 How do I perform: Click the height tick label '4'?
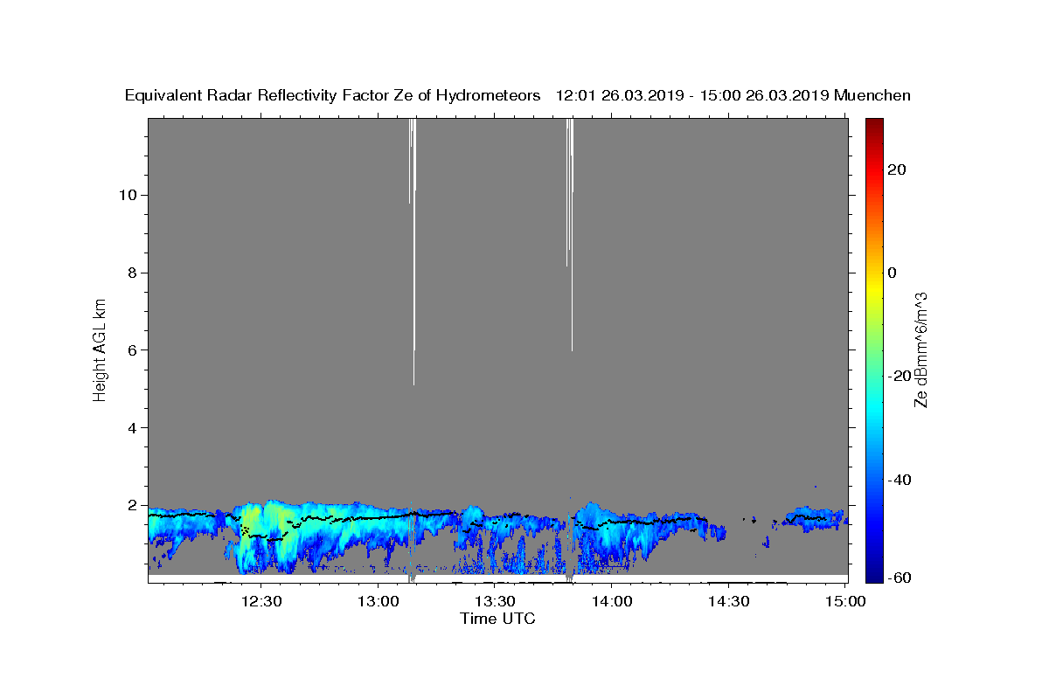click(x=133, y=428)
